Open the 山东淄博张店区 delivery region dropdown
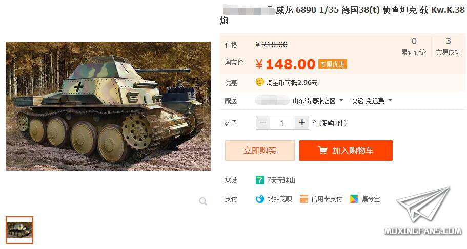The height and width of the screenshot is (249, 467). coord(318,101)
